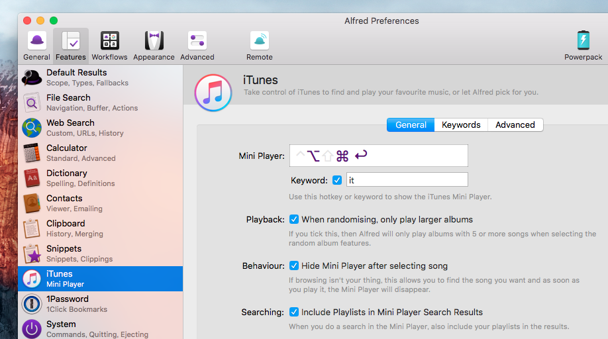The width and height of the screenshot is (608, 339).
Task: Open Snippets in the features list
Action: (x=99, y=254)
